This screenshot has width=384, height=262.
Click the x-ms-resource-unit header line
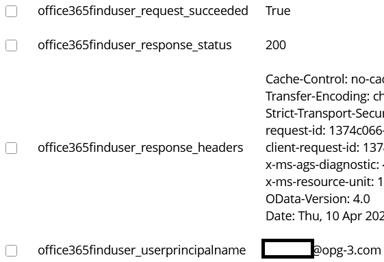pyautogui.click(x=324, y=182)
